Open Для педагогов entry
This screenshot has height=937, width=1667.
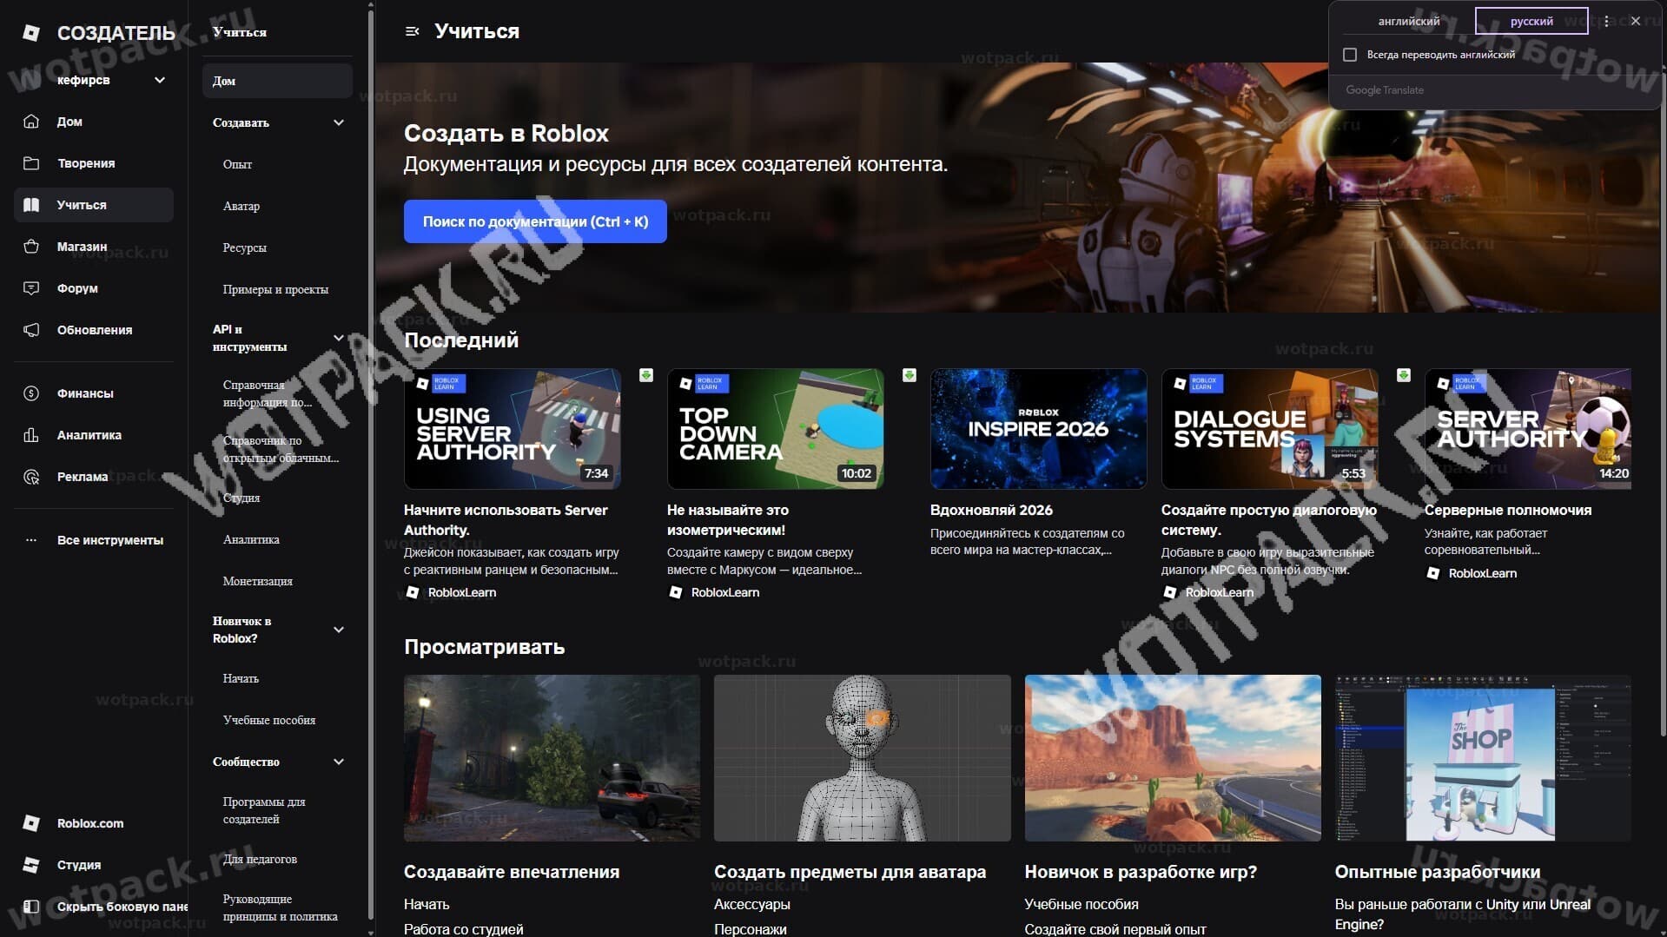(260, 859)
